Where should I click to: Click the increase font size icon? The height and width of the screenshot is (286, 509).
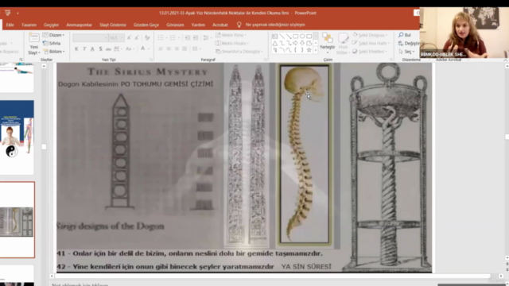point(129,38)
